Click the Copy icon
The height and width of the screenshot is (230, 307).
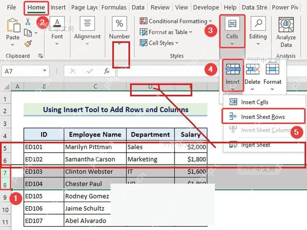pyautogui.click(x=27, y=32)
